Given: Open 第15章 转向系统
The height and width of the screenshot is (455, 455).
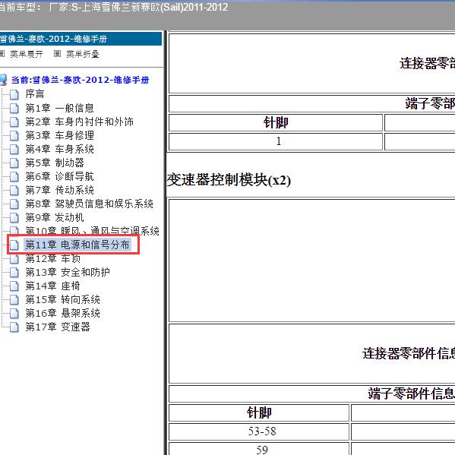Looking at the screenshot, I should coord(63,299).
